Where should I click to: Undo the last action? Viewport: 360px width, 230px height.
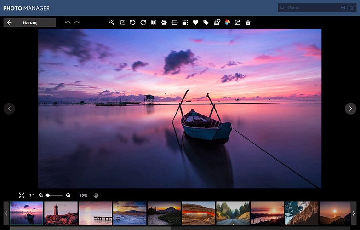pyautogui.click(x=68, y=23)
